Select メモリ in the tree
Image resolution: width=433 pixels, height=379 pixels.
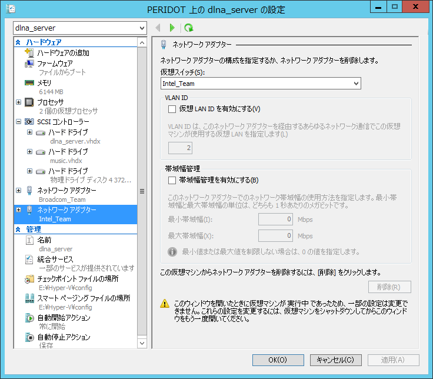tap(44, 83)
